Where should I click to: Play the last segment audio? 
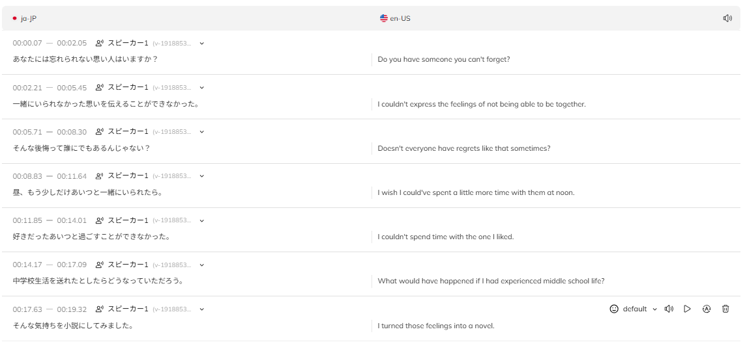click(687, 309)
